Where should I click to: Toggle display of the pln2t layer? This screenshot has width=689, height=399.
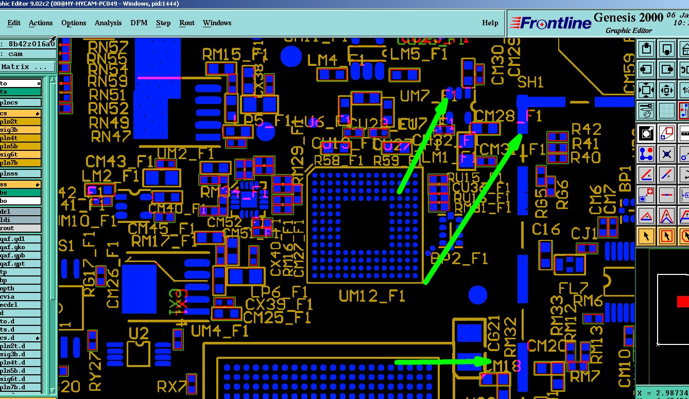[x=21, y=121]
